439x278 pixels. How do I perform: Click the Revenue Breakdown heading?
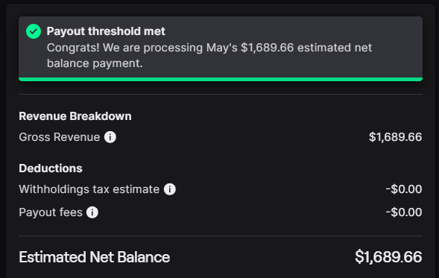[x=75, y=116]
